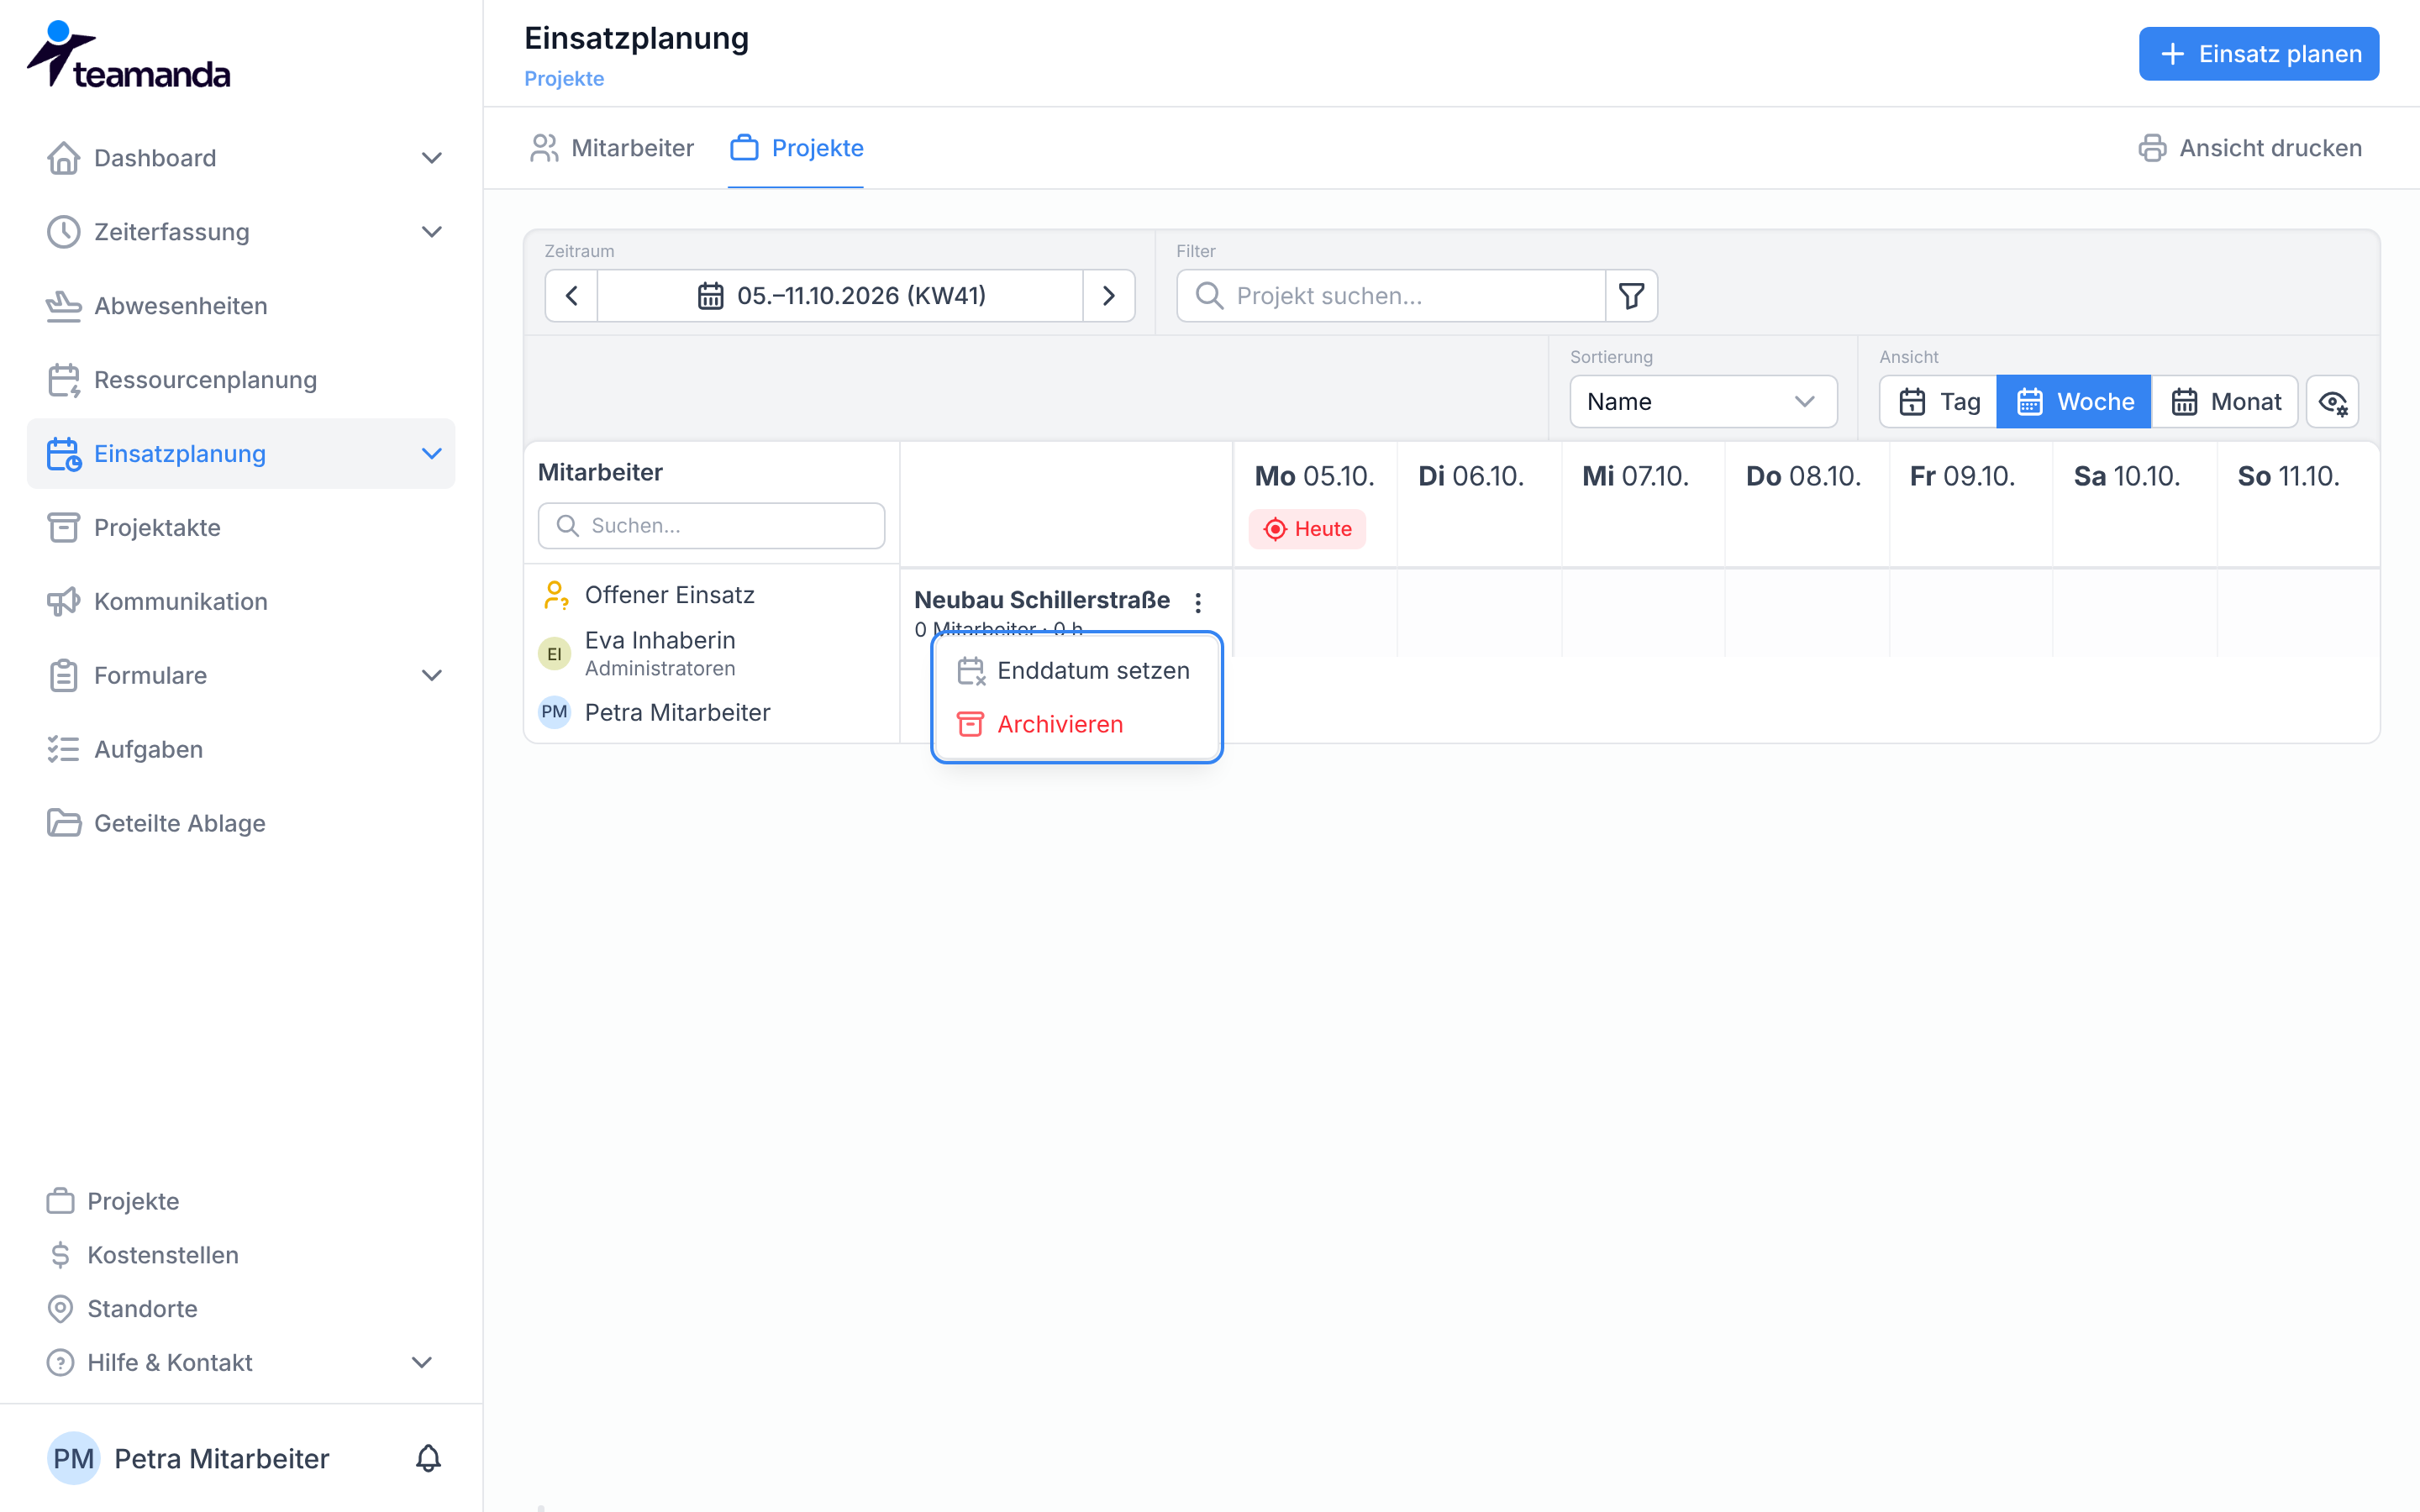The image size is (2420, 1512).
Task: Open Ressourcenplanung in the sidebar
Action: tap(241, 380)
